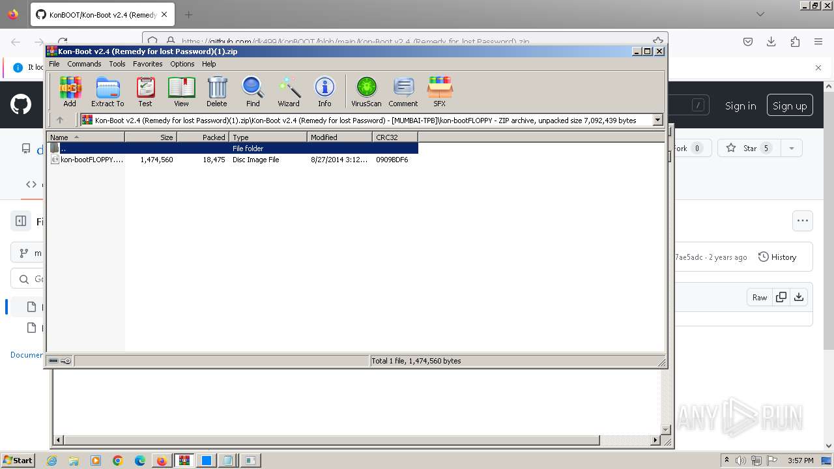834x469 pixels.
Task: Click the drive icon in WinRAR status bar
Action: pyautogui.click(x=53, y=361)
